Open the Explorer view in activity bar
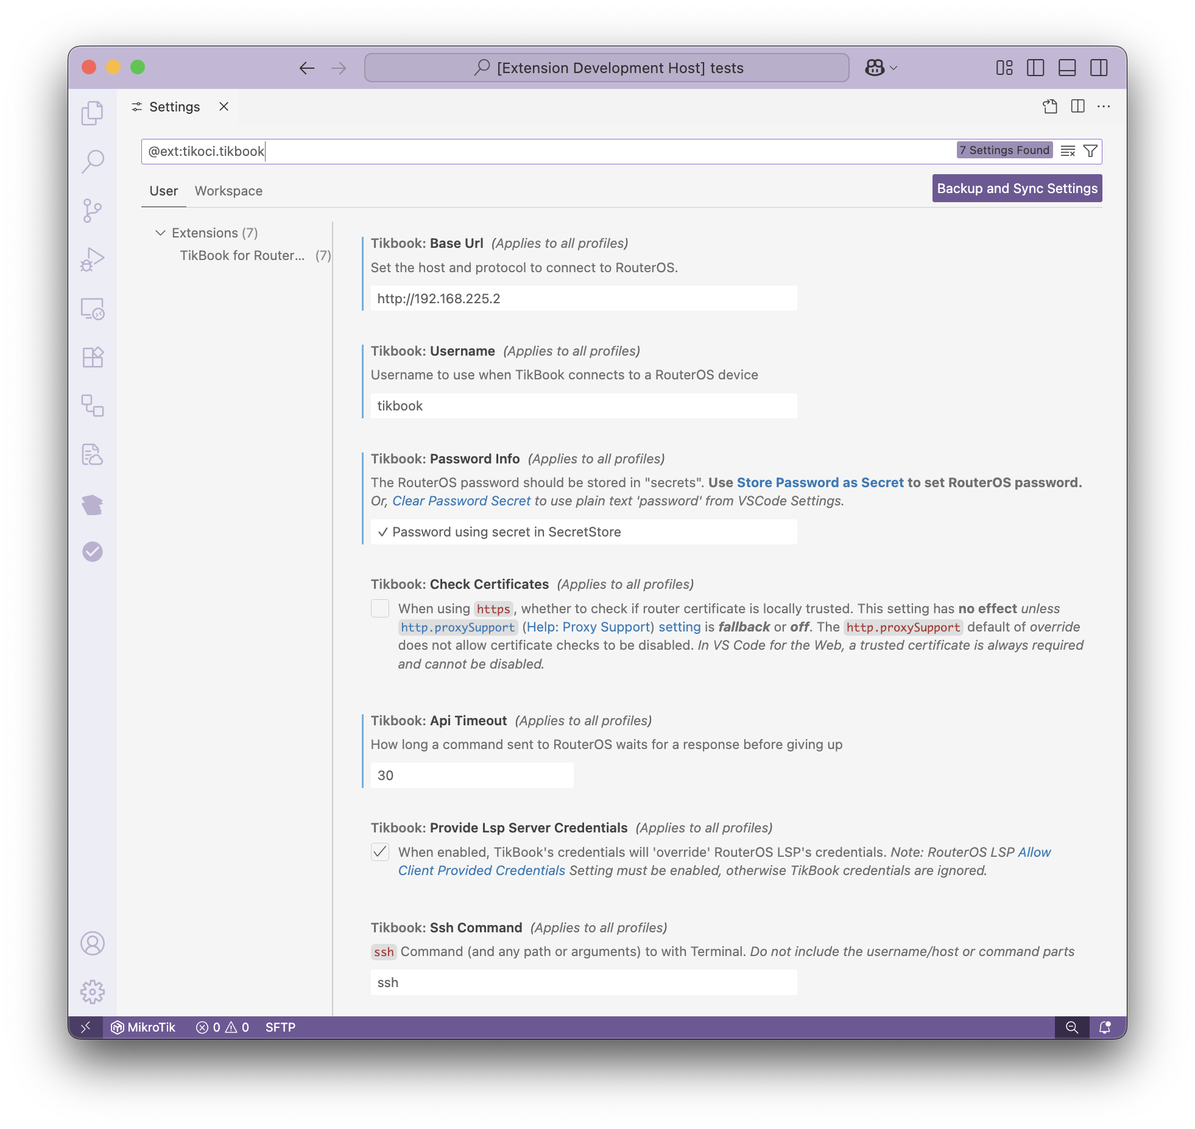1195x1129 pixels. (x=93, y=113)
